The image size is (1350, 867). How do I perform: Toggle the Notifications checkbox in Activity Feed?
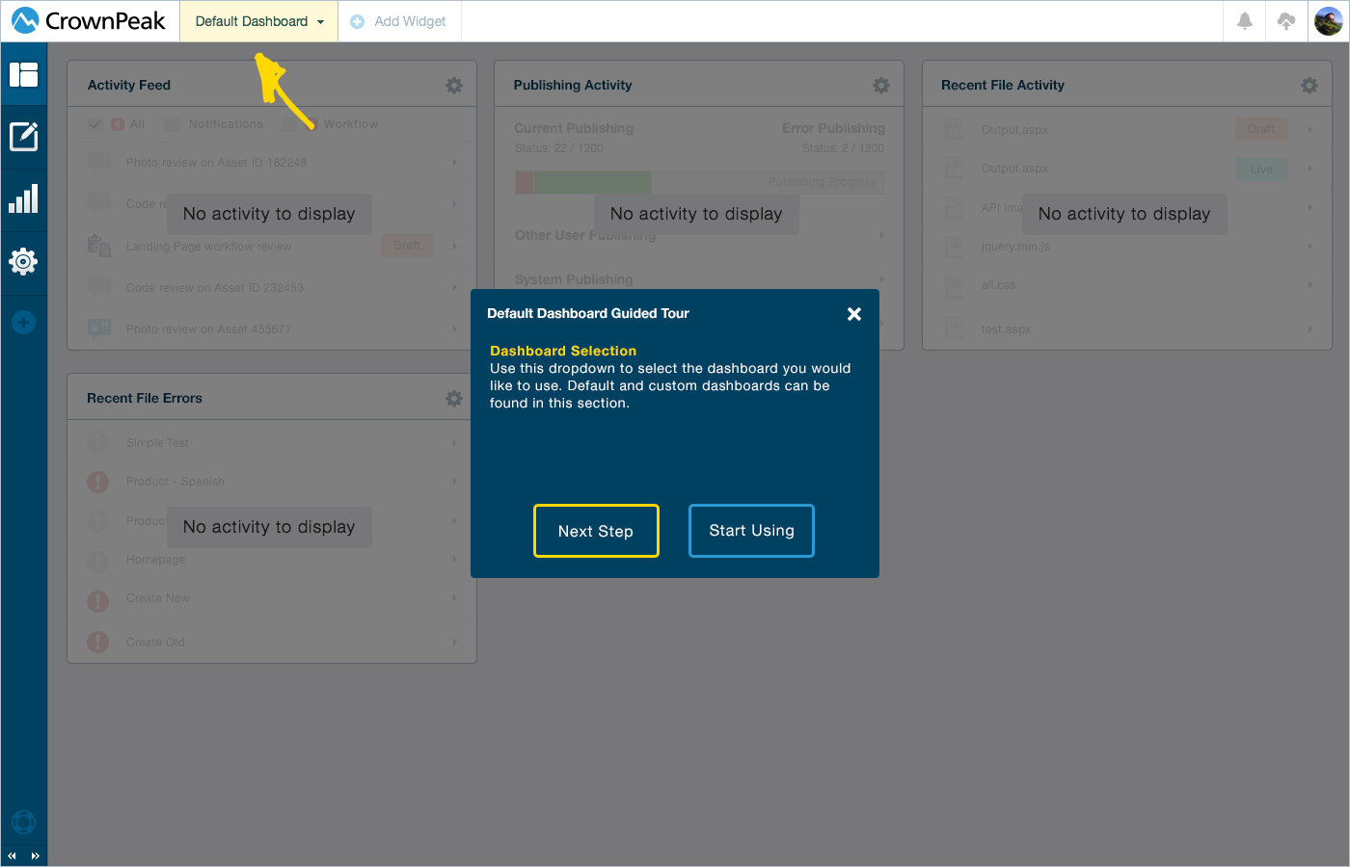172,124
